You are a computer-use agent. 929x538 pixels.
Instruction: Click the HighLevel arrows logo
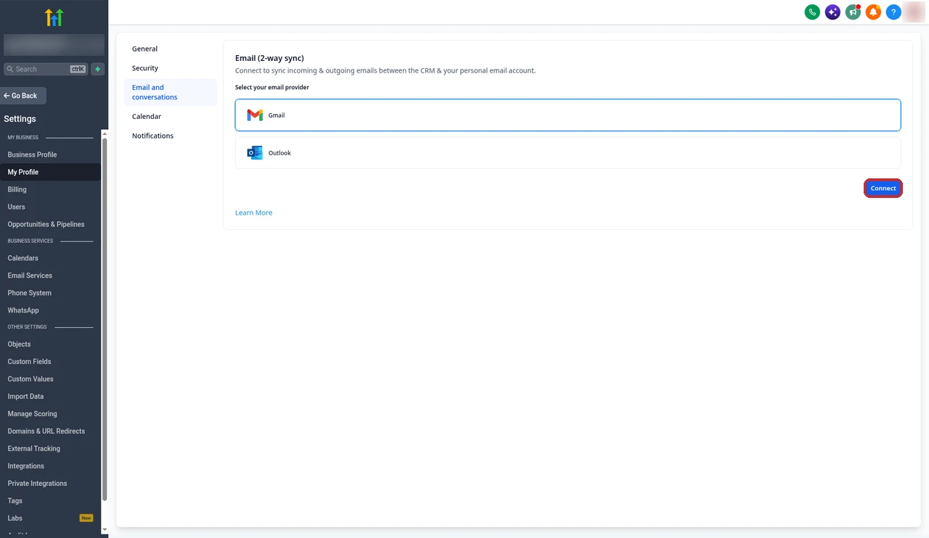[54, 17]
